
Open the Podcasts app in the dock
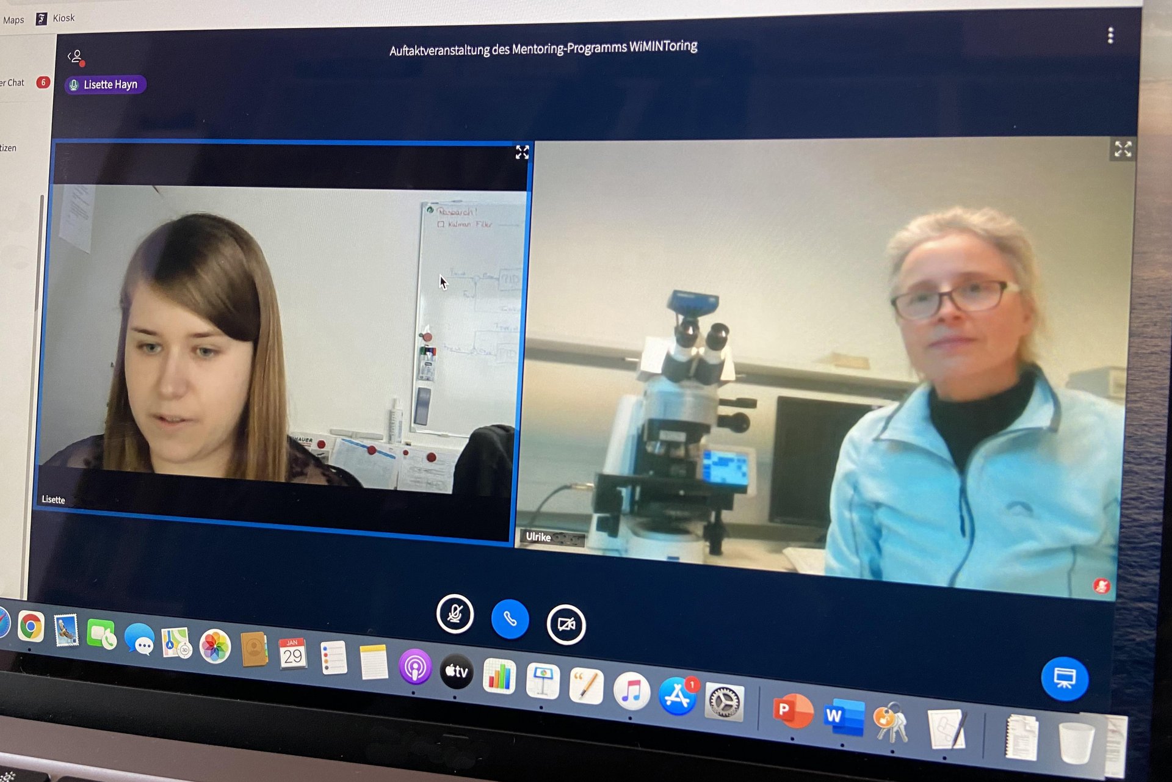click(414, 667)
